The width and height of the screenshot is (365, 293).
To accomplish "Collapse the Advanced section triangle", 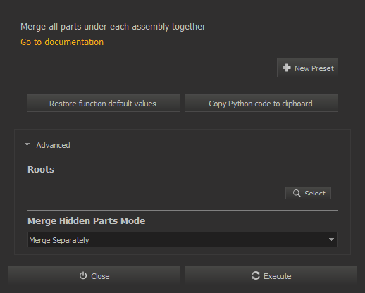I will pyautogui.click(x=27, y=144).
